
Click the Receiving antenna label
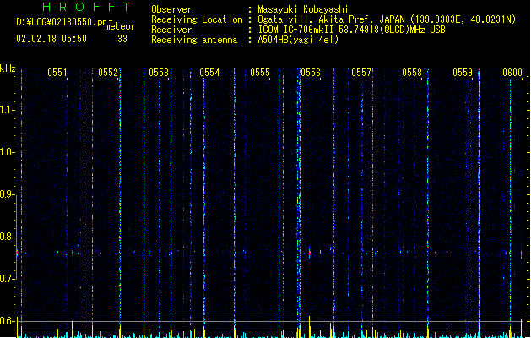[194, 40]
